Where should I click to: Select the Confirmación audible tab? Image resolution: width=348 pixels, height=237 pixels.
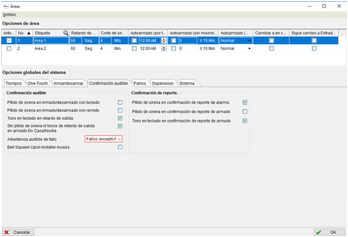[x=108, y=83]
